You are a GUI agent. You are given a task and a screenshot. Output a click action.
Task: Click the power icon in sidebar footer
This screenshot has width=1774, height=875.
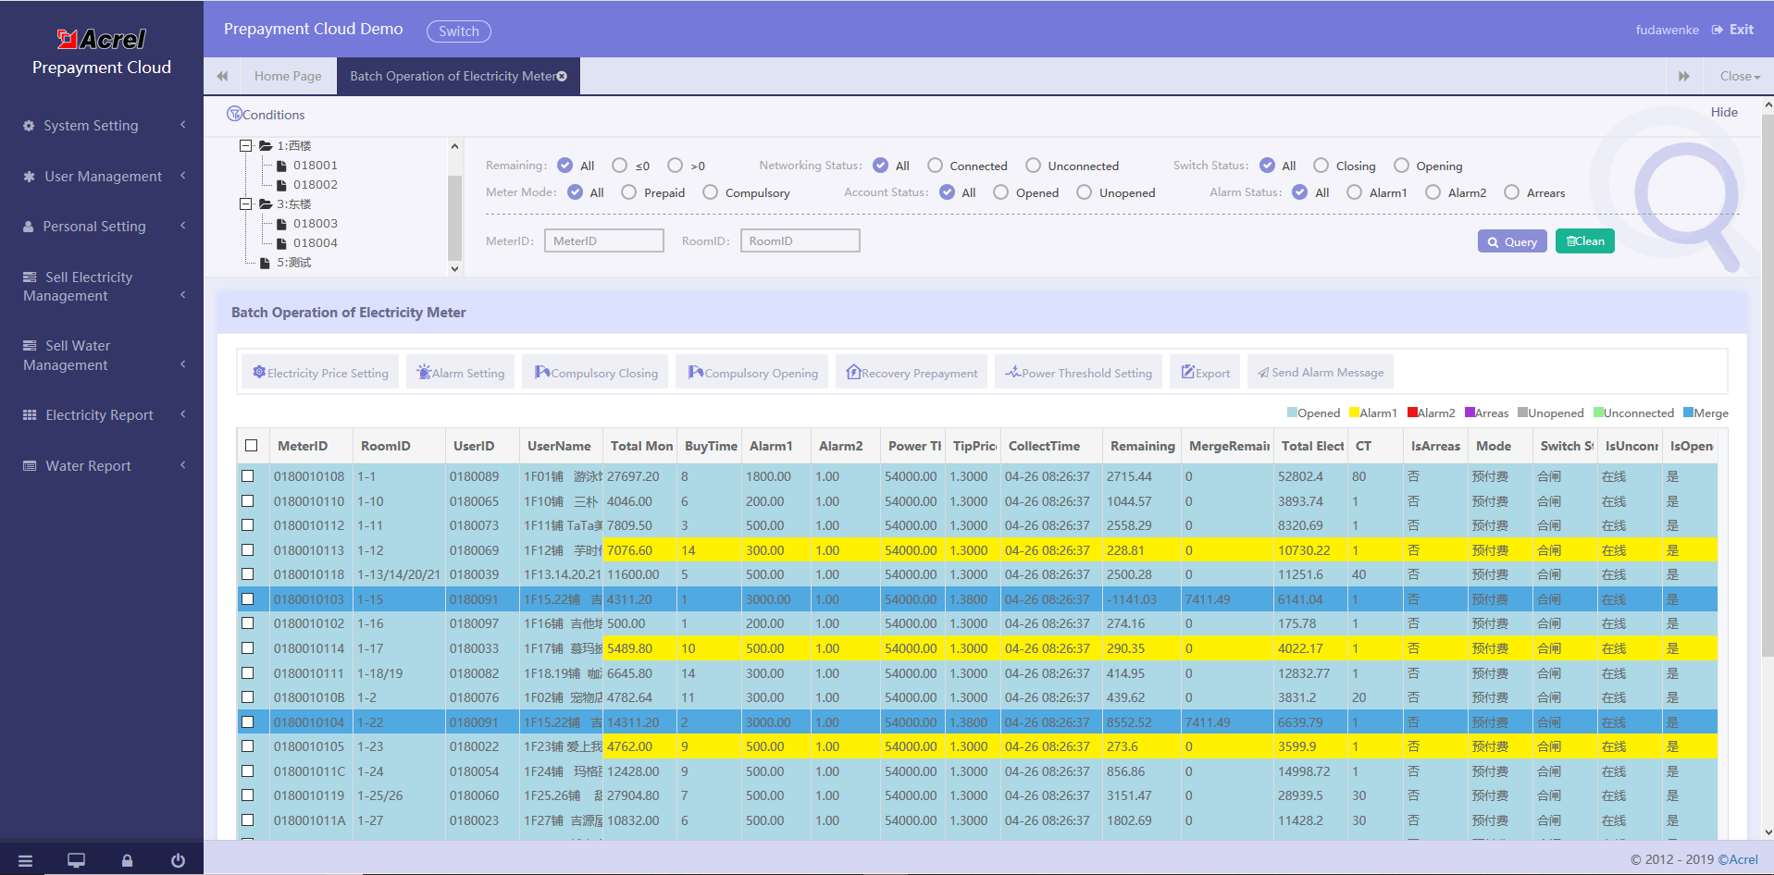pos(178,861)
